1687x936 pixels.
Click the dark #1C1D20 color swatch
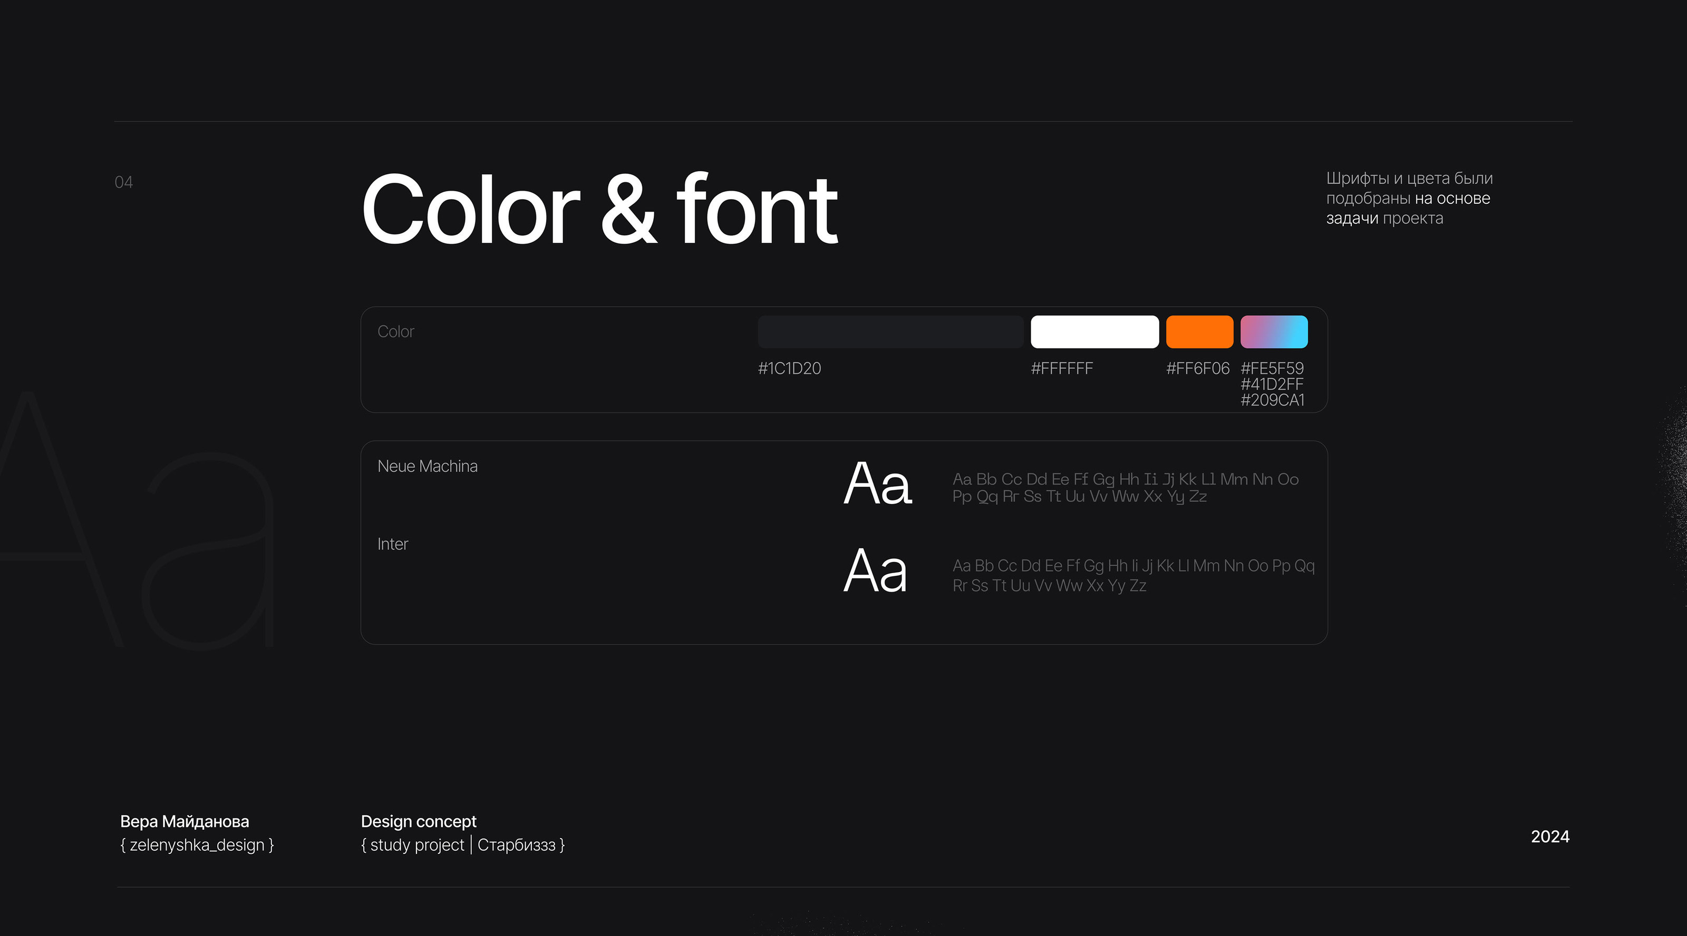click(890, 332)
